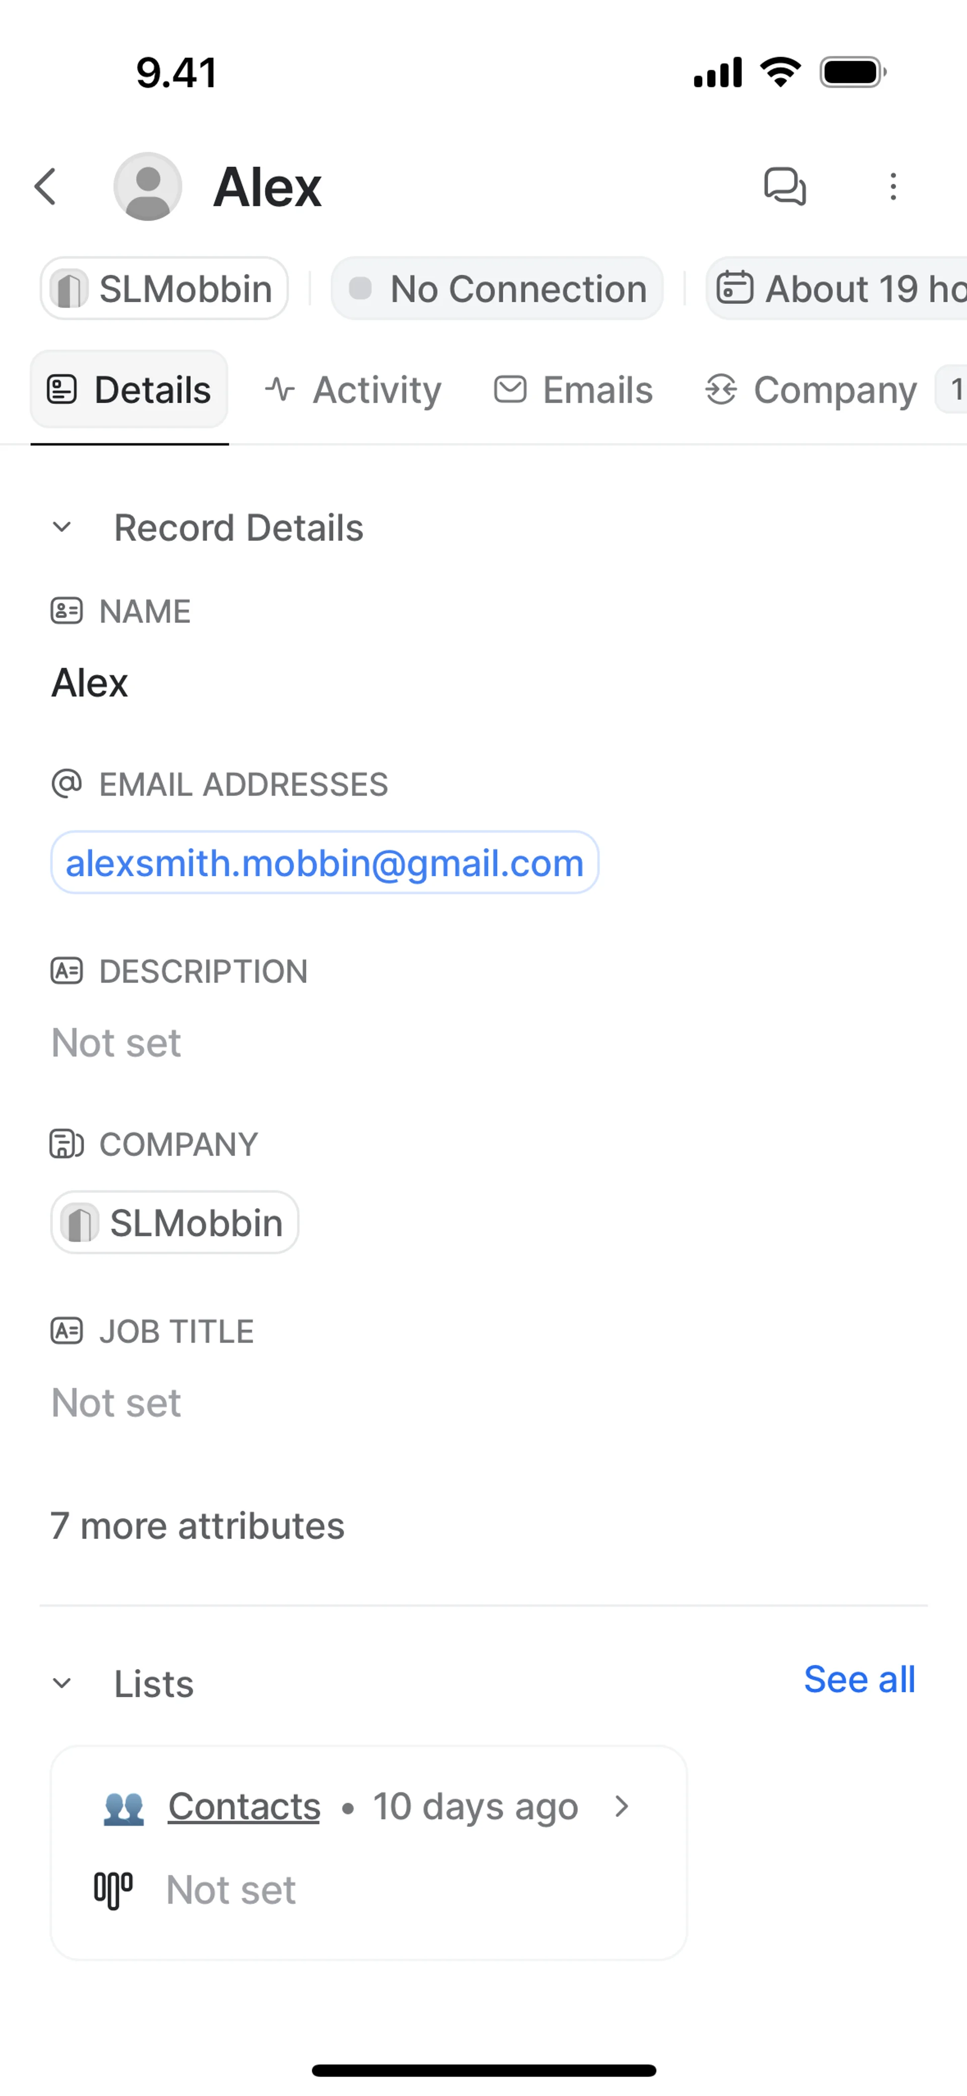
Task: Switch to the Activity tab
Action: pyautogui.click(x=353, y=390)
